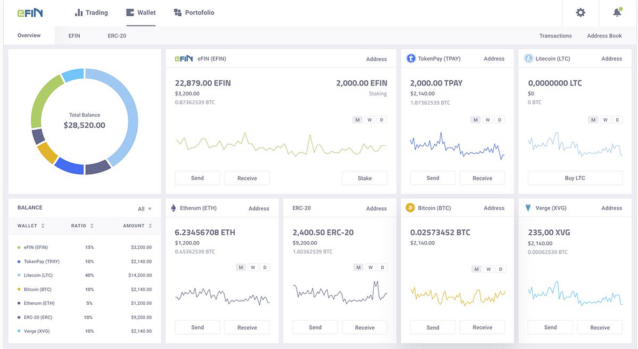Screen dimensions: 638x349
Task: Switch eFIN chart to W range
Action: 369,120
